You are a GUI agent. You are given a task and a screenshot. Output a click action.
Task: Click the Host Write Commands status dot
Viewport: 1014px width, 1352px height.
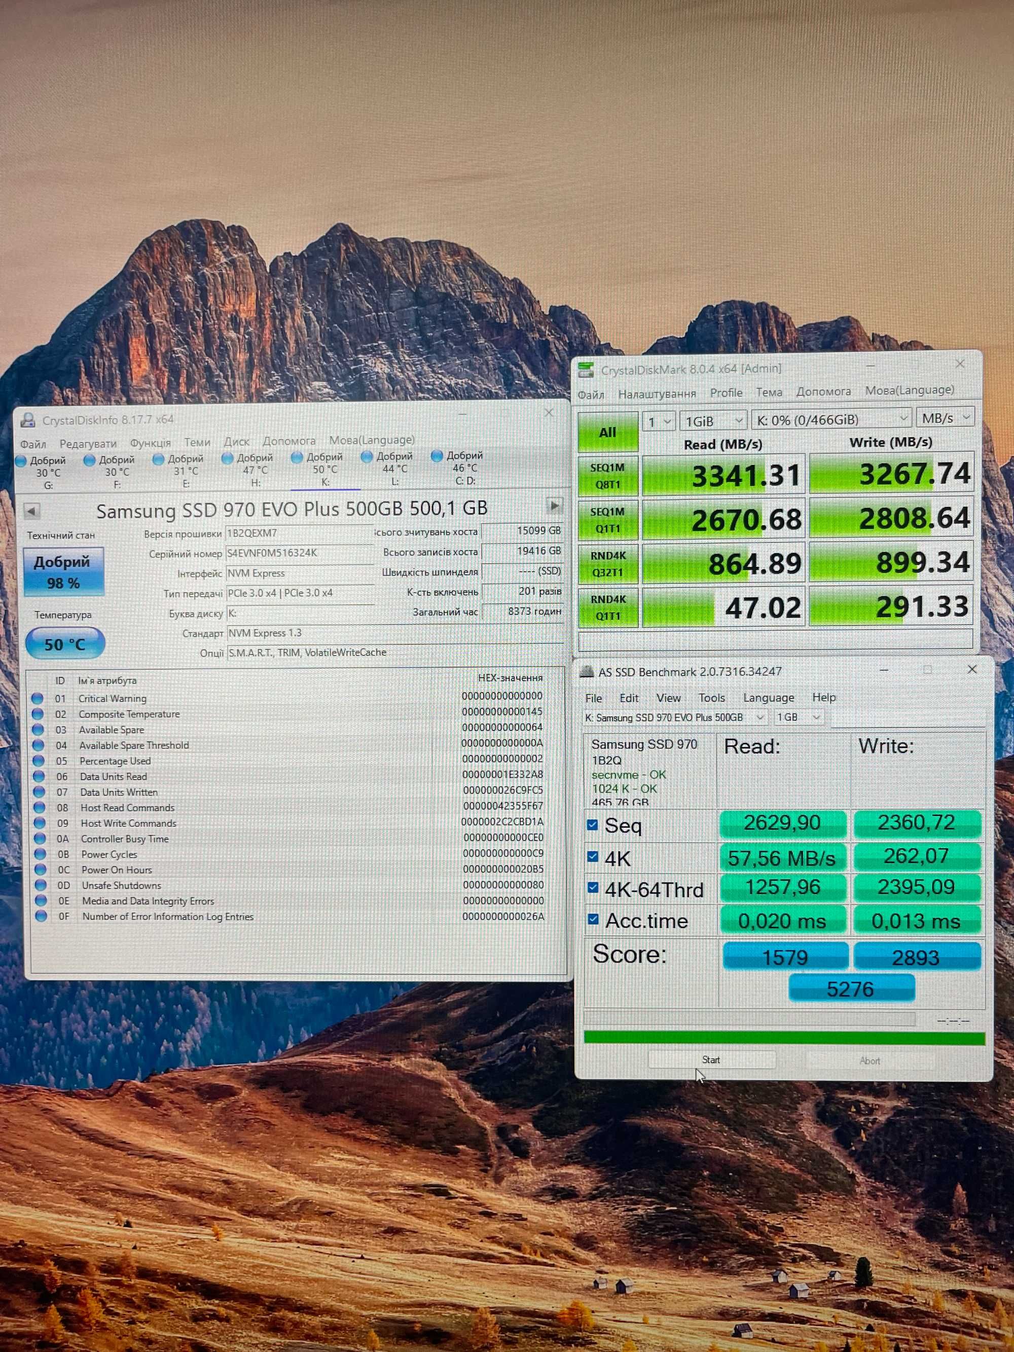click(x=40, y=823)
